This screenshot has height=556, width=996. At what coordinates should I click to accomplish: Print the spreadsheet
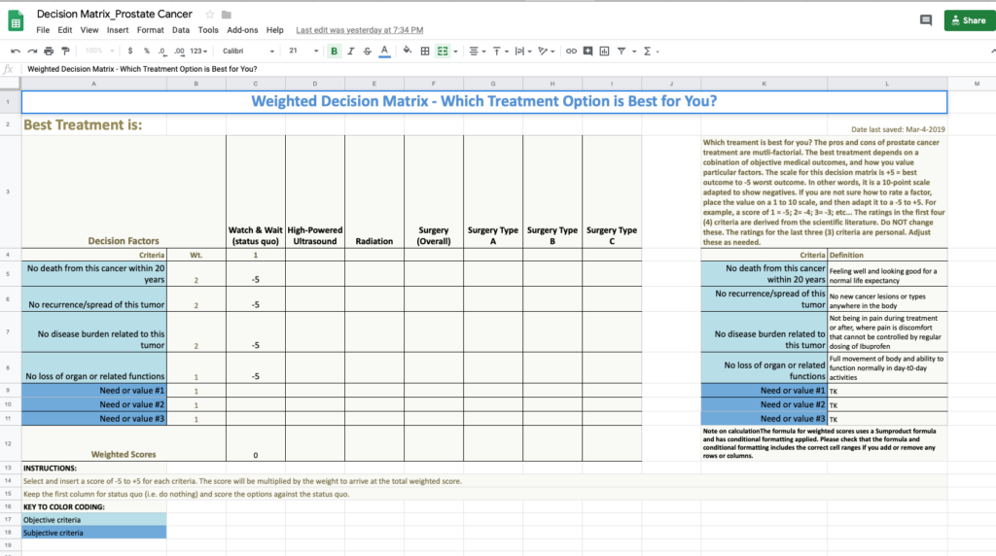point(49,52)
